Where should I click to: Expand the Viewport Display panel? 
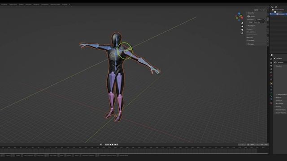click(281, 110)
